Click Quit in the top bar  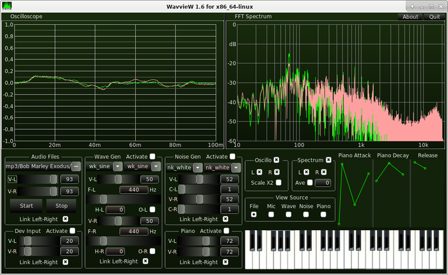click(434, 17)
